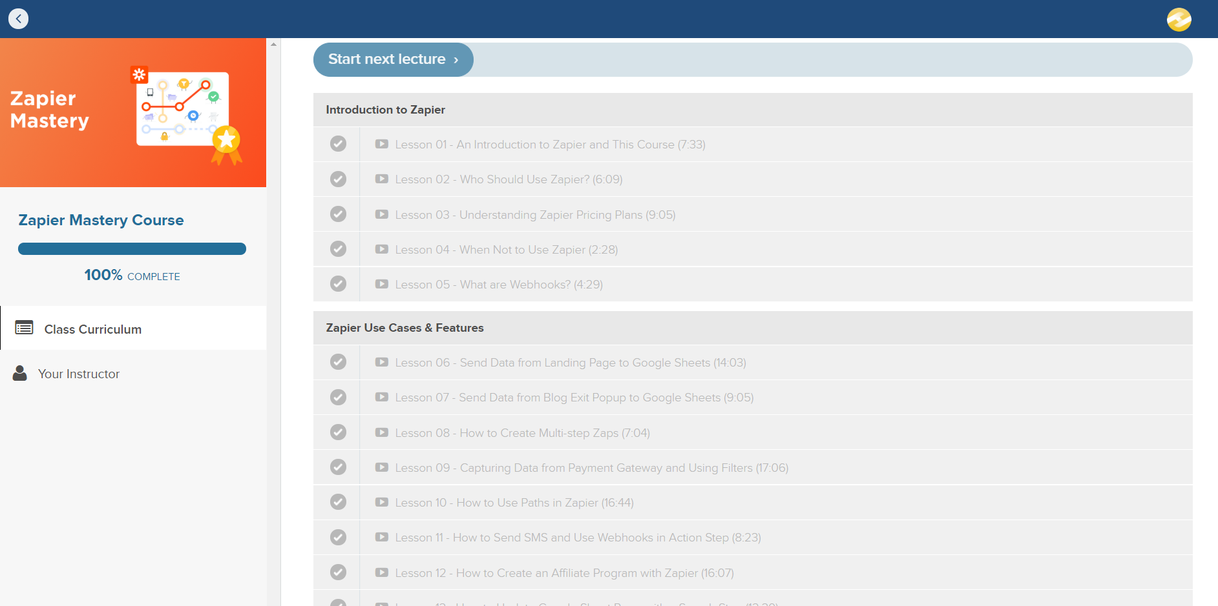Open Lesson 06 - Send Data from Landing Page
This screenshot has height=606, width=1218.
click(571, 363)
